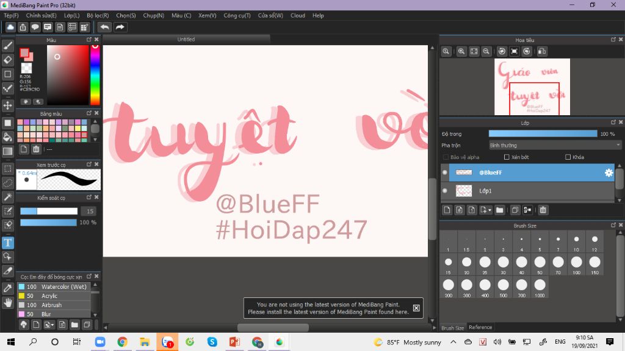Open the Chỉnh sửa(E) menu
This screenshot has width=625, height=351.
coord(41,15)
